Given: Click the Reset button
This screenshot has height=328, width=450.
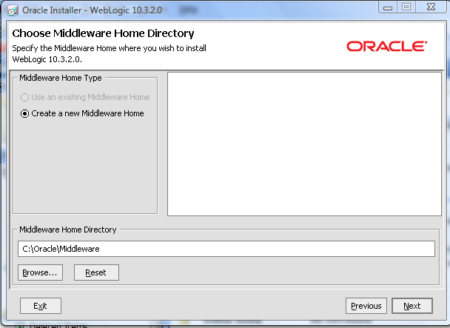Looking at the screenshot, I should point(96,272).
